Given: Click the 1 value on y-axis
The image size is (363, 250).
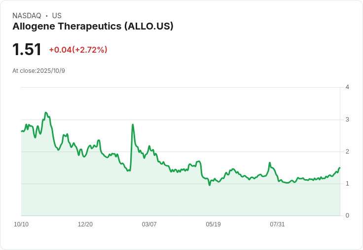Looking at the screenshot, I should 347,184.
